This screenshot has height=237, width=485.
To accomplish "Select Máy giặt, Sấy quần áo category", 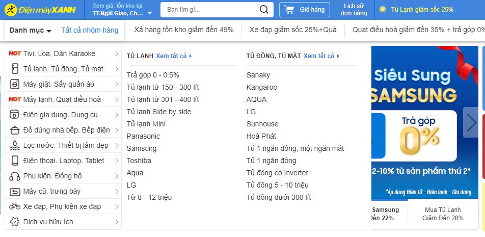I will (x=63, y=84).
